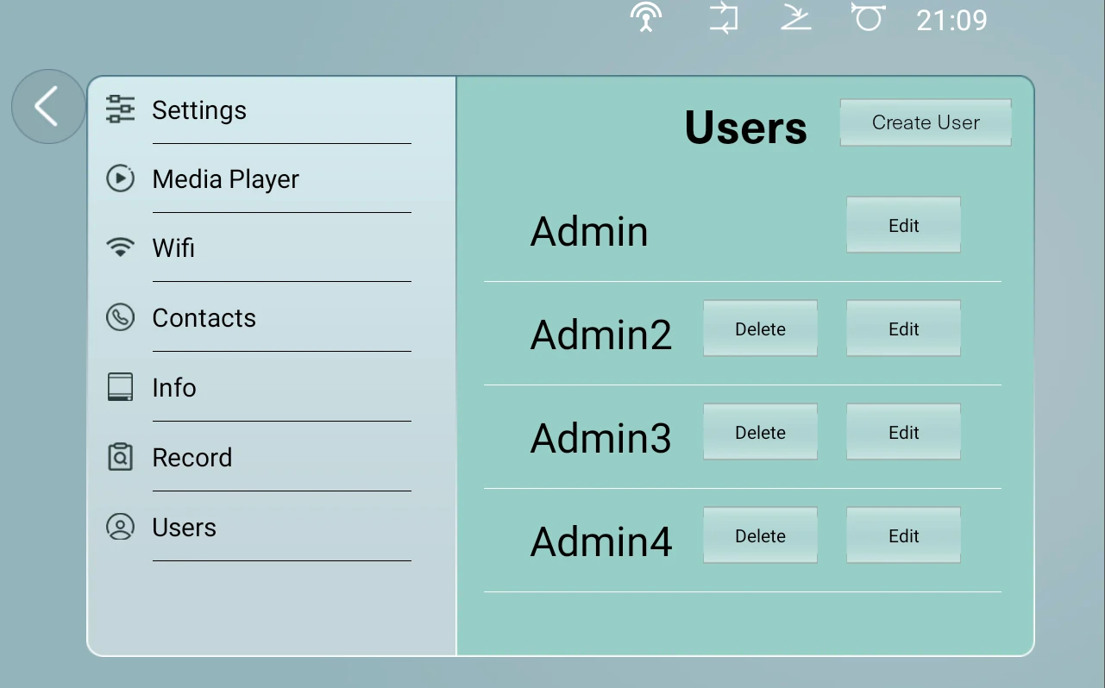Click the Record clipboard icon
This screenshot has height=688, width=1105.
pos(120,457)
